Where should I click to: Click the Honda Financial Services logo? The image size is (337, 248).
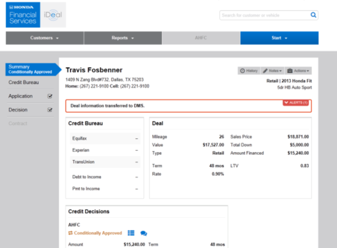click(x=23, y=14)
